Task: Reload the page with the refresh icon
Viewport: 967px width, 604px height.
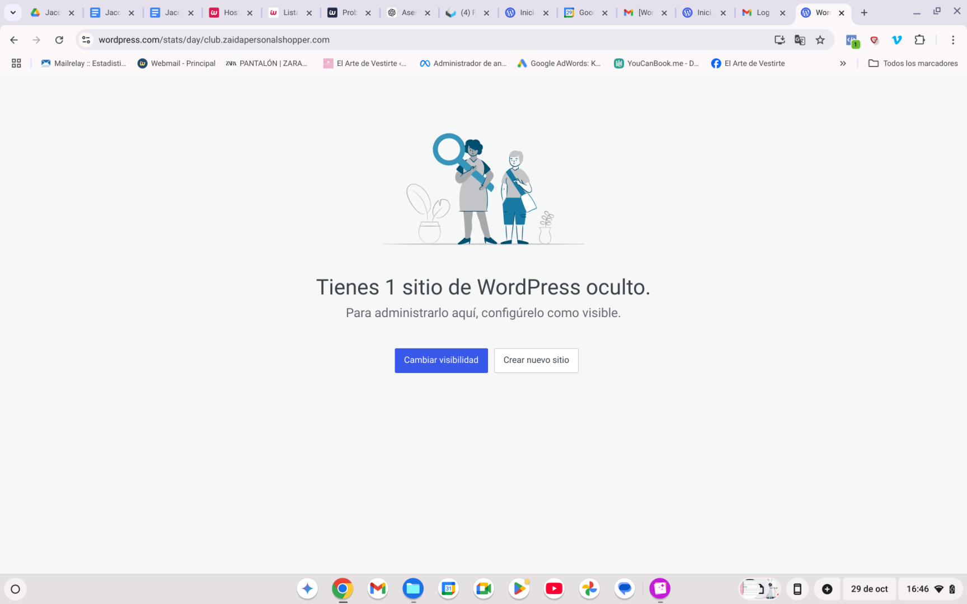Action: [59, 40]
